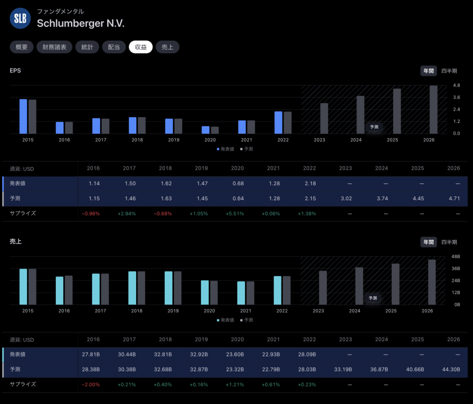Click the EPS section heading
The image size is (473, 404).
point(15,71)
